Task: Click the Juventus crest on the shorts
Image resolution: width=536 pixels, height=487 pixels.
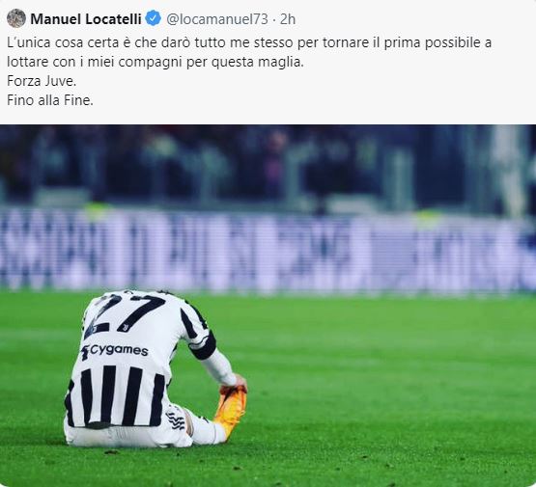Action: 175,419
